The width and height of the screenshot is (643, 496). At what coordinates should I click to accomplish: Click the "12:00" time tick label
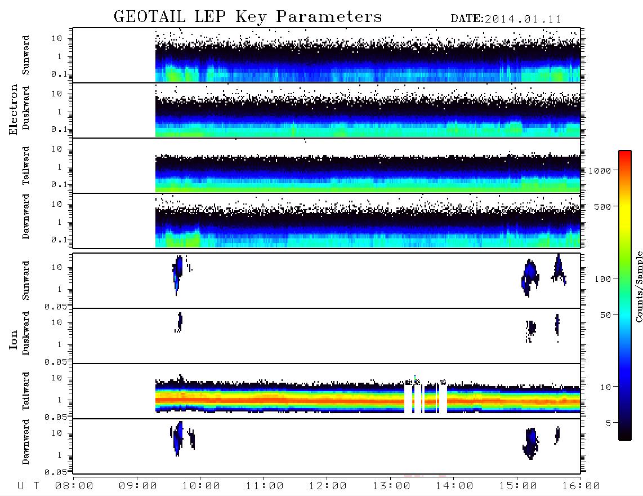(328, 486)
